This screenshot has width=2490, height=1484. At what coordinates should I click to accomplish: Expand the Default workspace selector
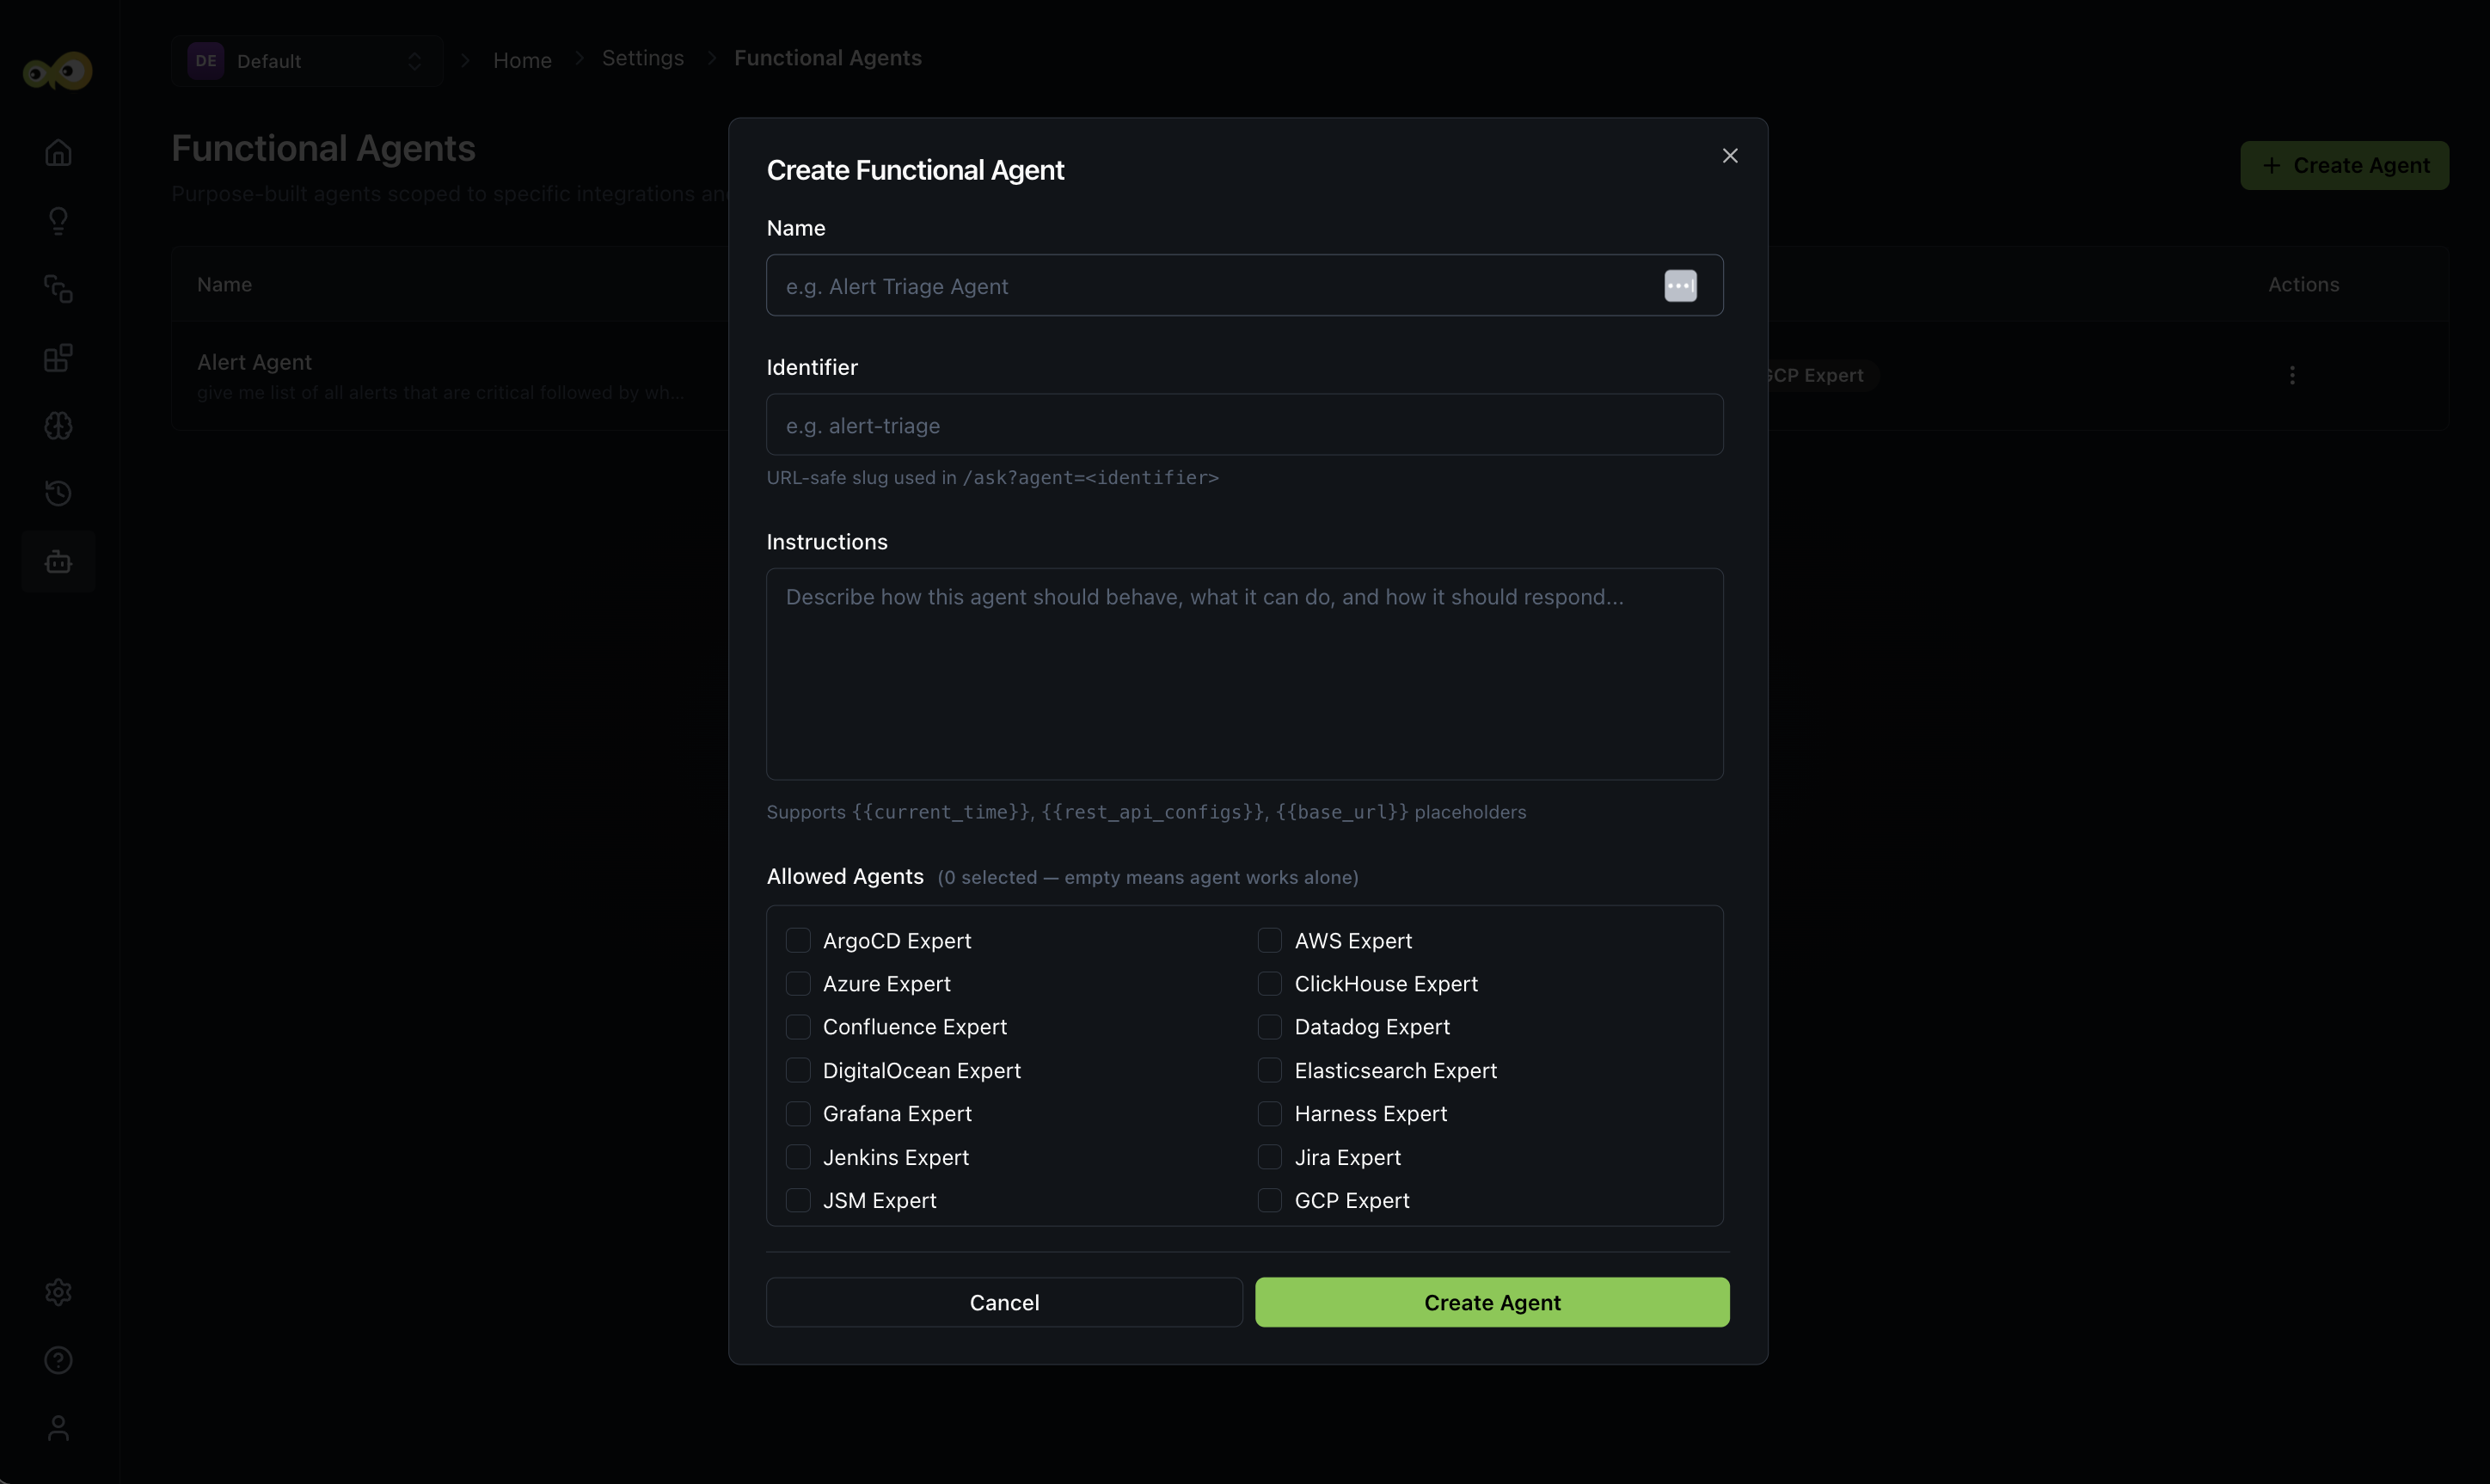coord(307,61)
